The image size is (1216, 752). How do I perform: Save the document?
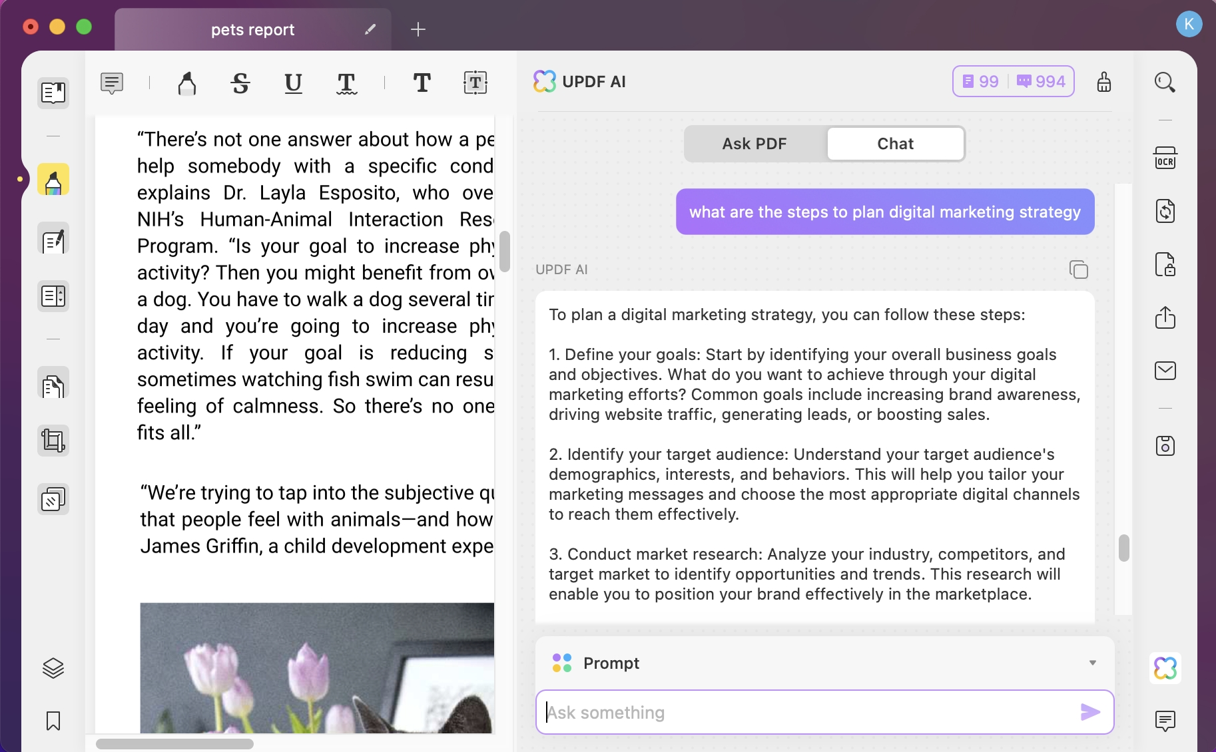point(1165,445)
